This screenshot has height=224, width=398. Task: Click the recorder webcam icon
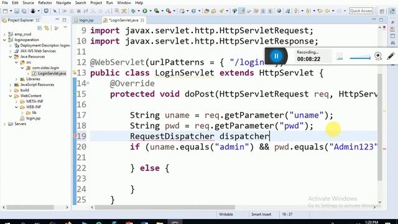click(x=378, y=56)
